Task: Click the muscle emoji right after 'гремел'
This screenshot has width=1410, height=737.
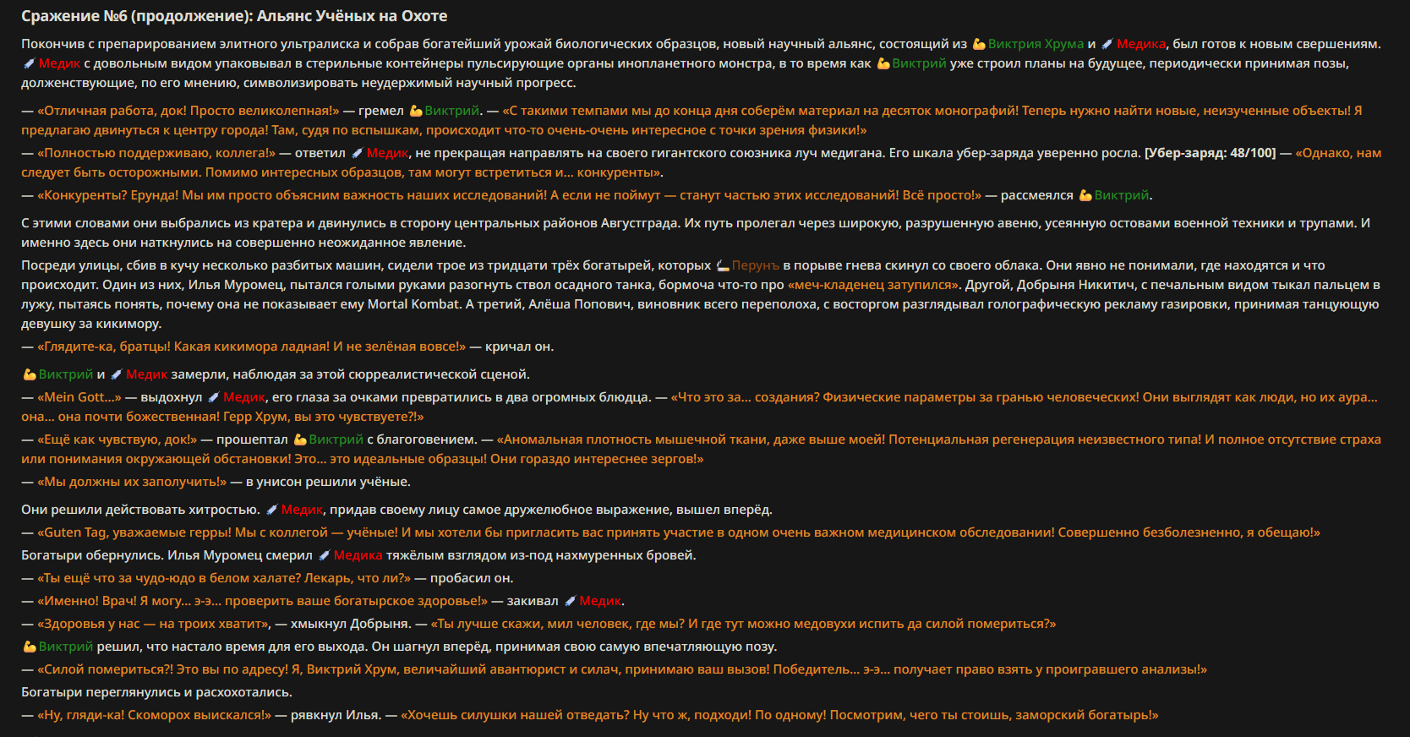Action: pos(416,111)
